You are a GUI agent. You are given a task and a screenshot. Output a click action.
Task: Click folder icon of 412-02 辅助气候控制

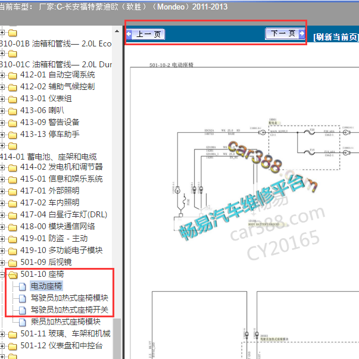click(13, 87)
